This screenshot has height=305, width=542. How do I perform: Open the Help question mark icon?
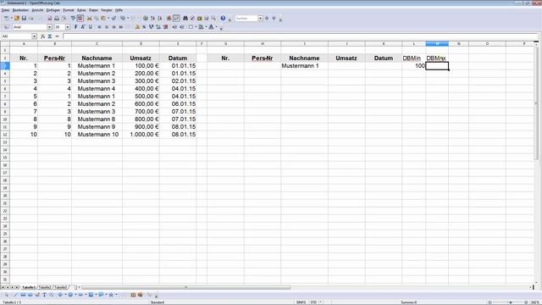tap(223, 18)
